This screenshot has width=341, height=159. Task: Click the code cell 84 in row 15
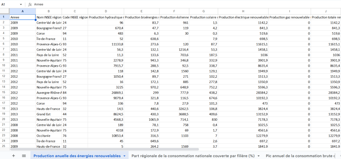75,92
